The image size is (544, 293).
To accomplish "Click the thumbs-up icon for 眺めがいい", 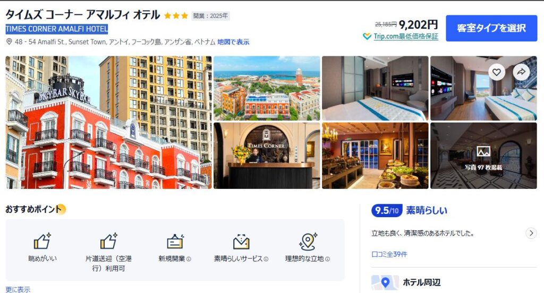I will [x=42, y=240].
